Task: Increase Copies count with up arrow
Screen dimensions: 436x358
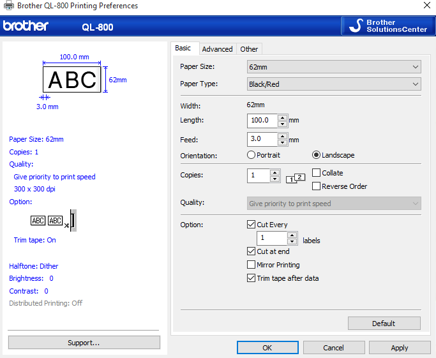Action: 274,172
